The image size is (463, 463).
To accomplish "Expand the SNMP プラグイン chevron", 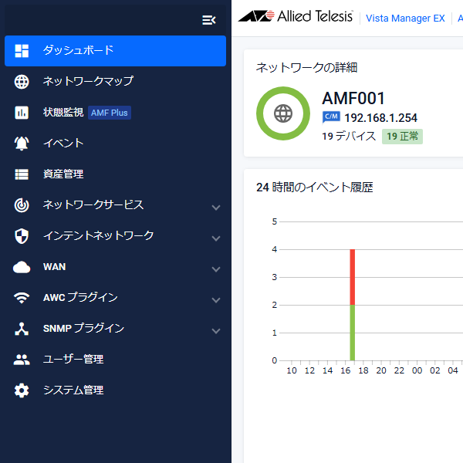I will click(x=216, y=331).
